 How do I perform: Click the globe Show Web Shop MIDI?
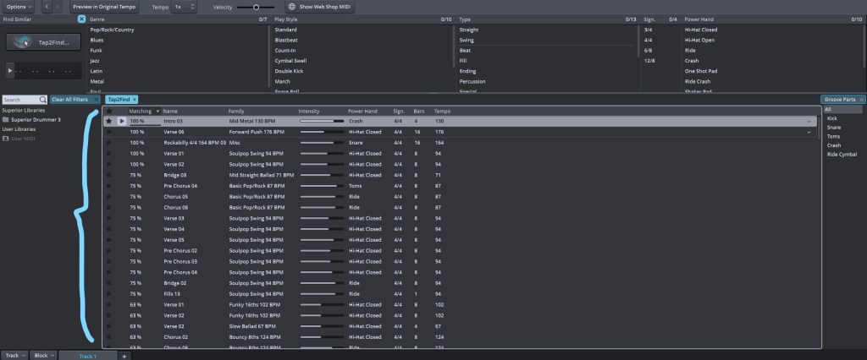[290, 6]
